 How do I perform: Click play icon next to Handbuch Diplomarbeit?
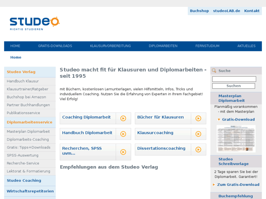123,134
